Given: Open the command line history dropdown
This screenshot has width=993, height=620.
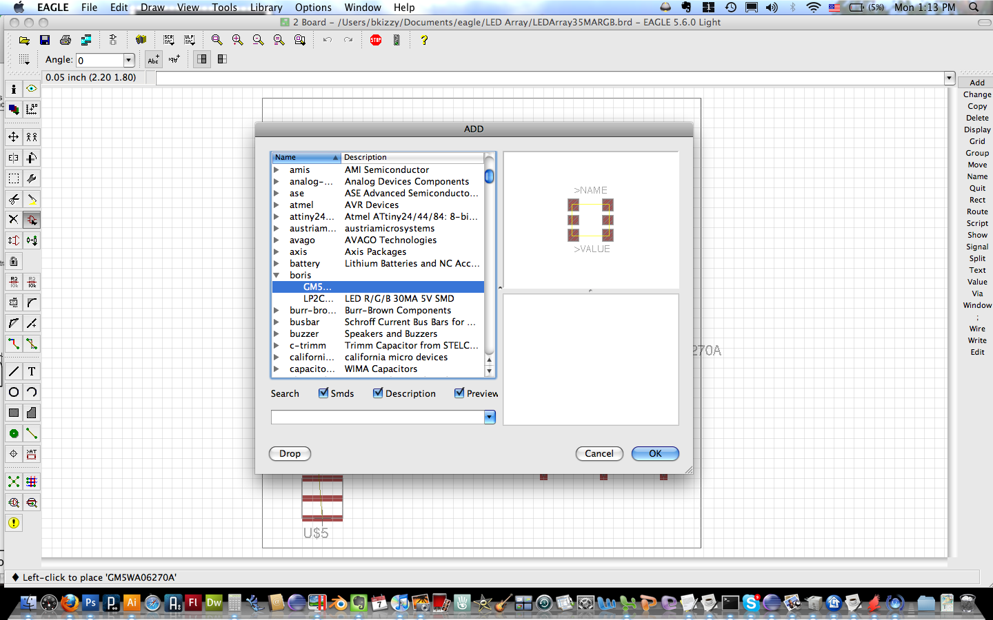Looking at the screenshot, I should tap(950, 78).
